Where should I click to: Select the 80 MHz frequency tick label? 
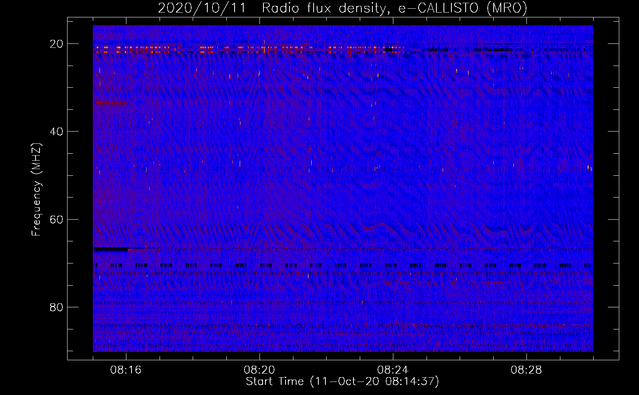coord(56,307)
